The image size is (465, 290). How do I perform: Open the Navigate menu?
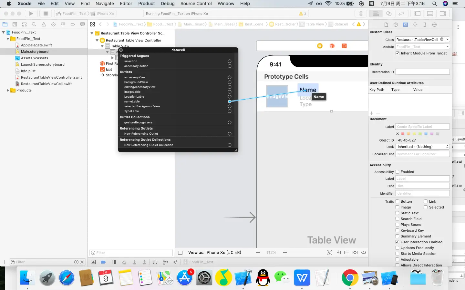pyautogui.click(x=105, y=4)
